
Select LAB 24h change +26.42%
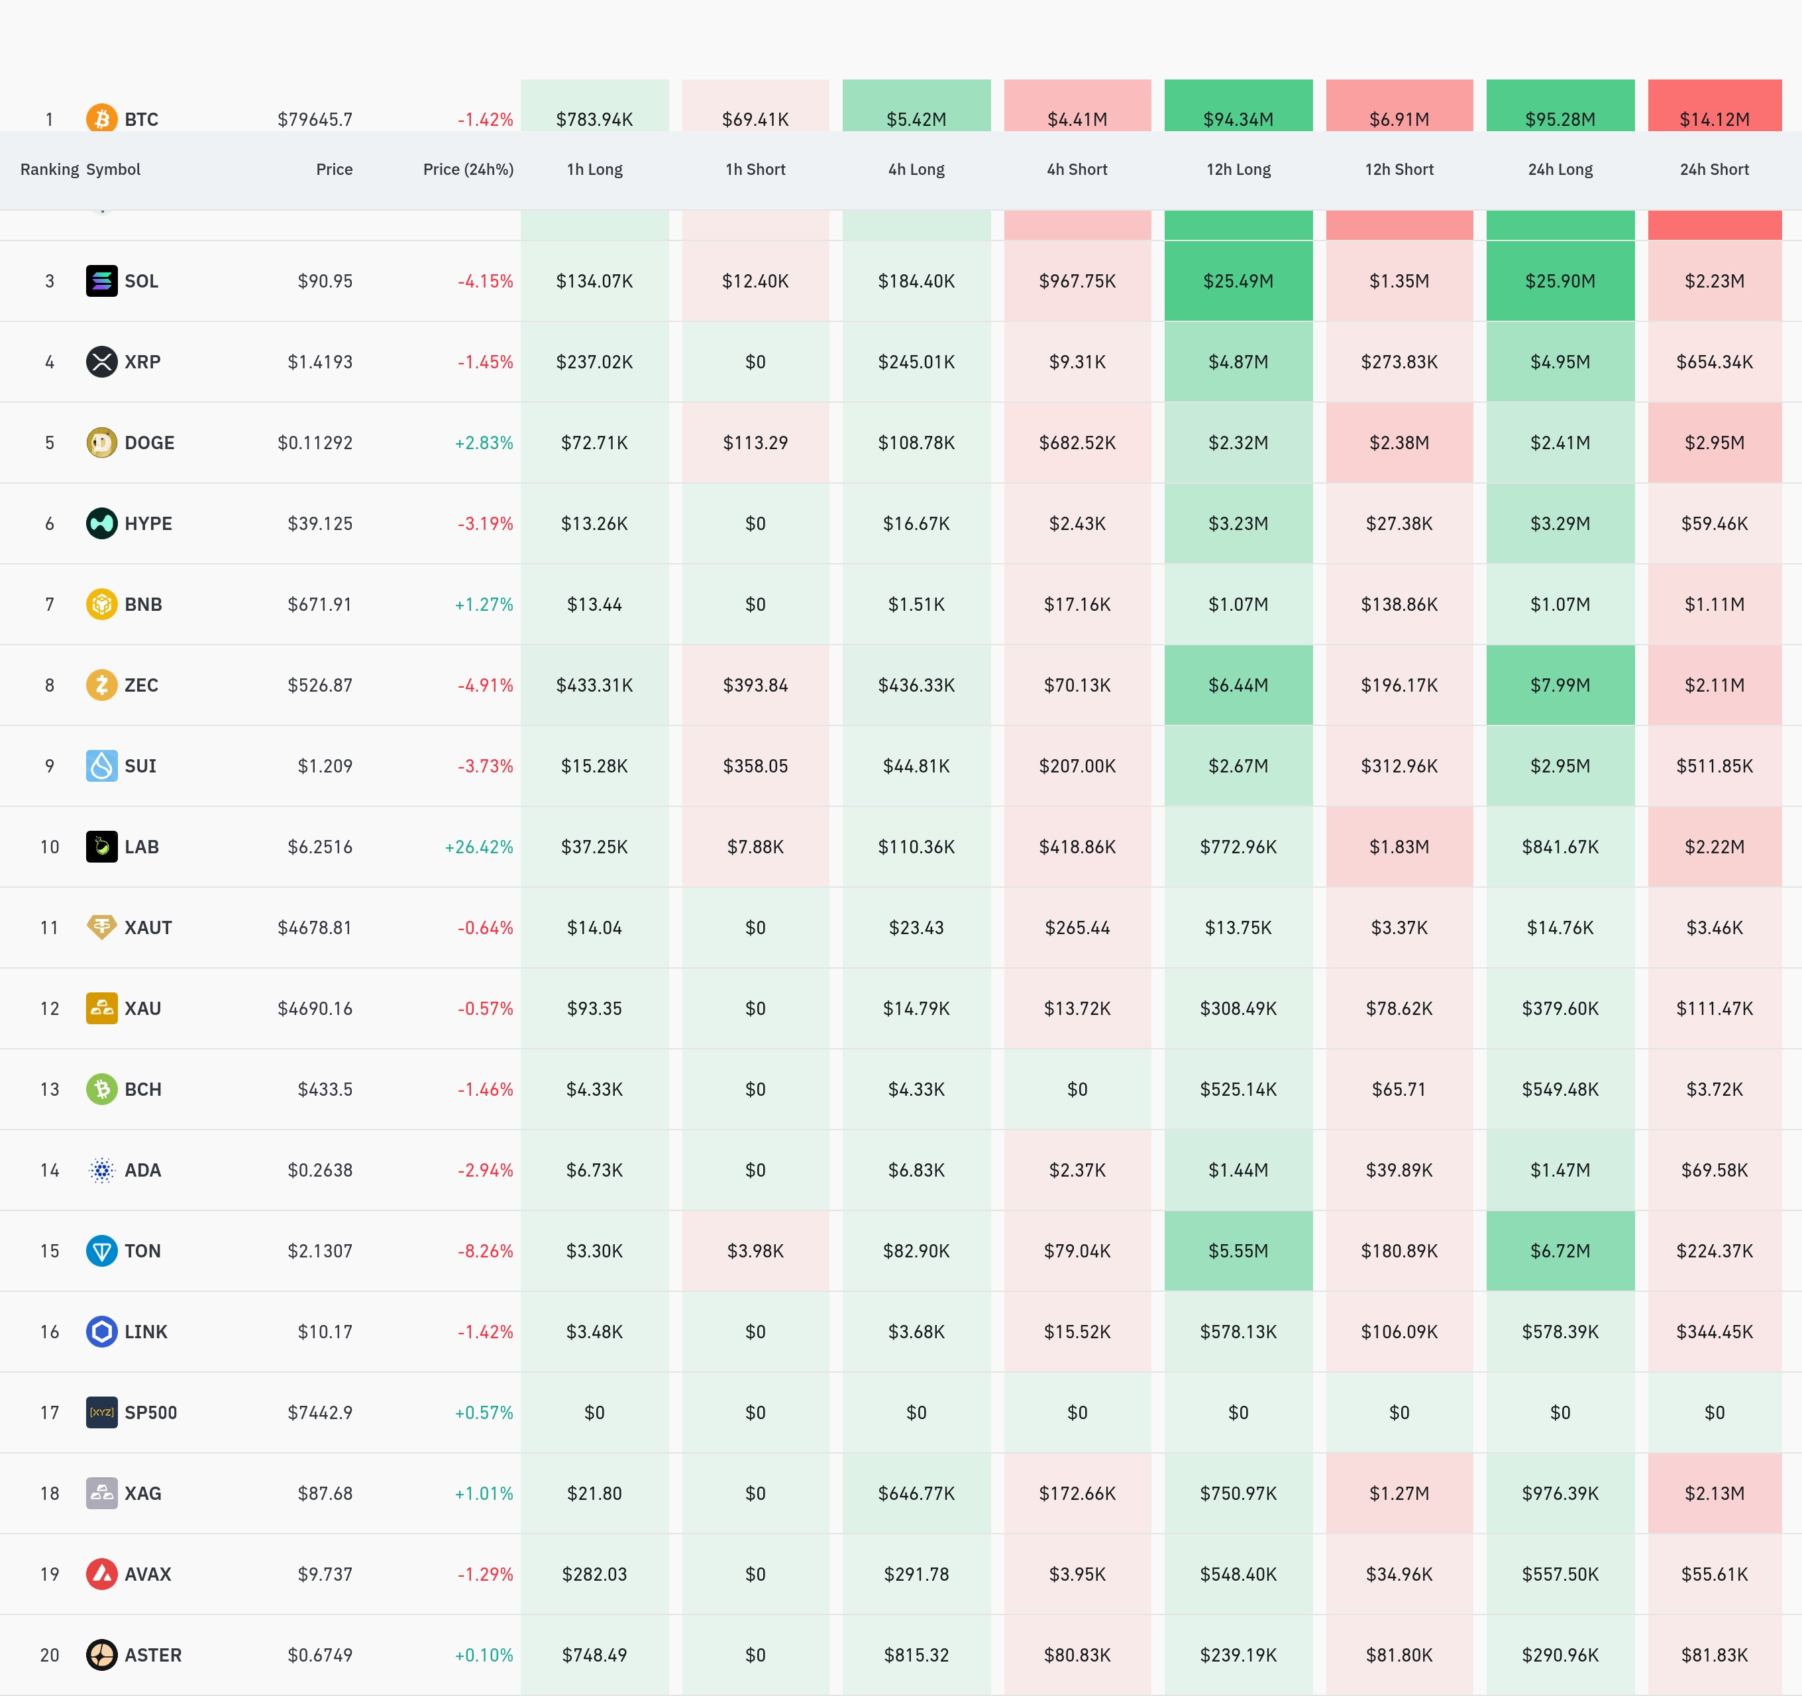478,847
